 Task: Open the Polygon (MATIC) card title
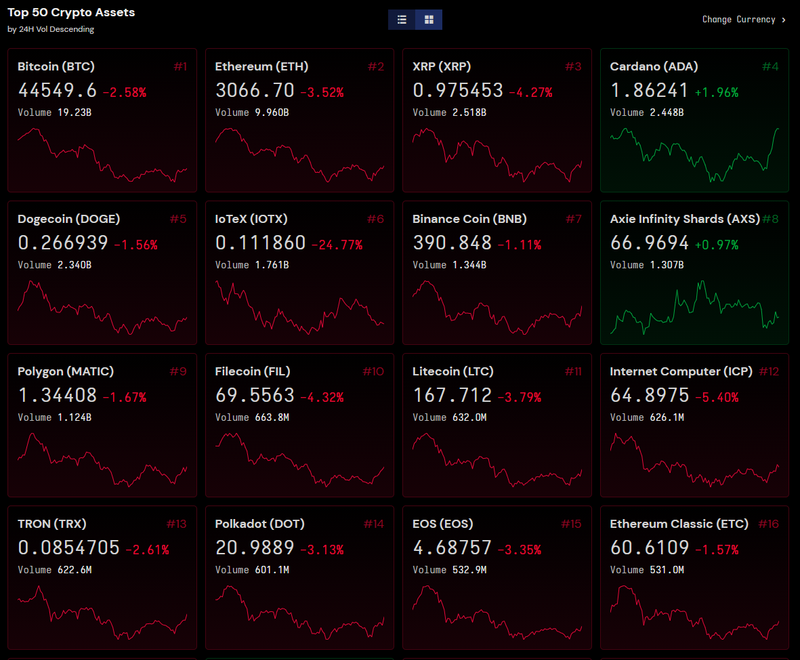click(x=66, y=371)
